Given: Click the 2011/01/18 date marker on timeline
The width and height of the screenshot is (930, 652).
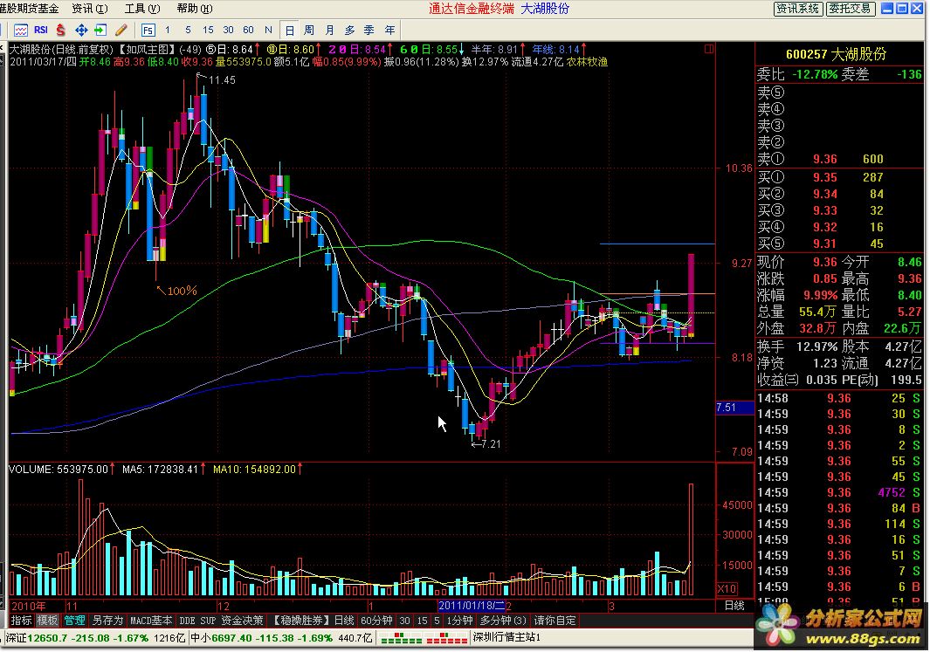Looking at the screenshot, I should pos(472,606).
